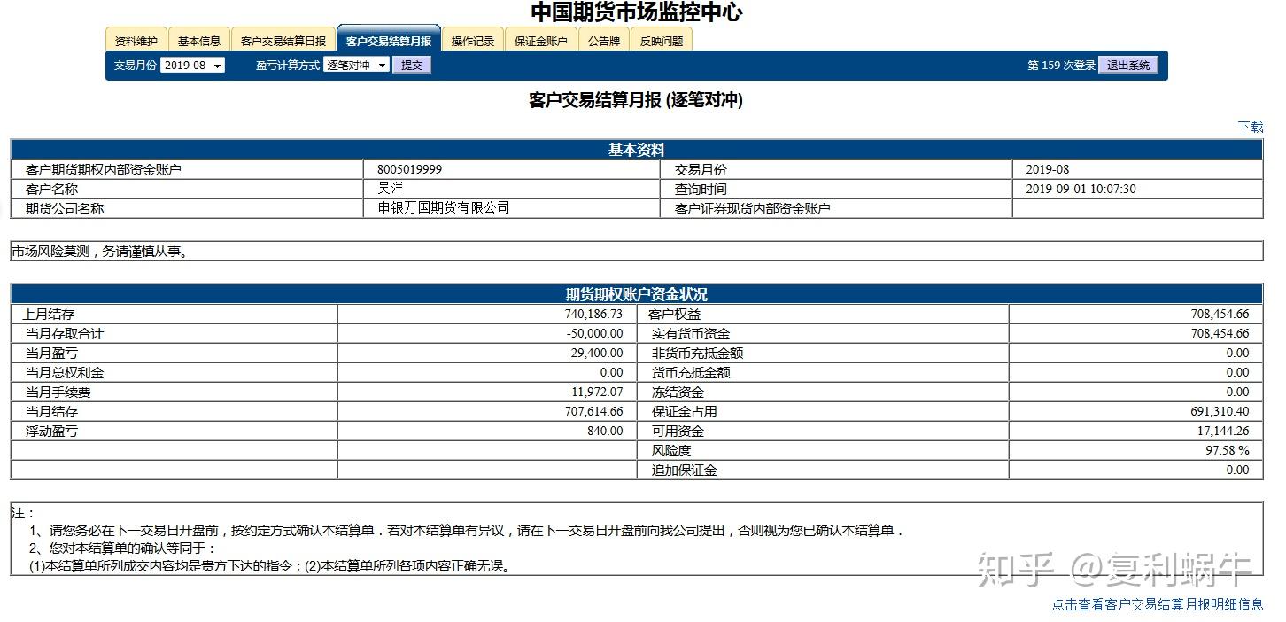Switch to the 反映问题 tab
This screenshot has height=622, width=1286.
point(661,39)
